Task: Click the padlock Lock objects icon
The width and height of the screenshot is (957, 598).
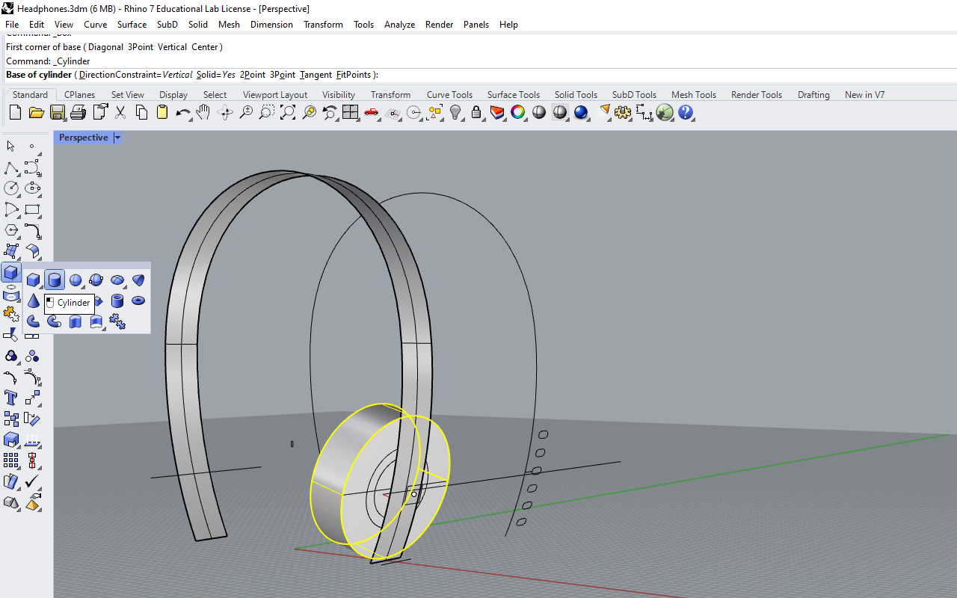Action: tap(476, 113)
